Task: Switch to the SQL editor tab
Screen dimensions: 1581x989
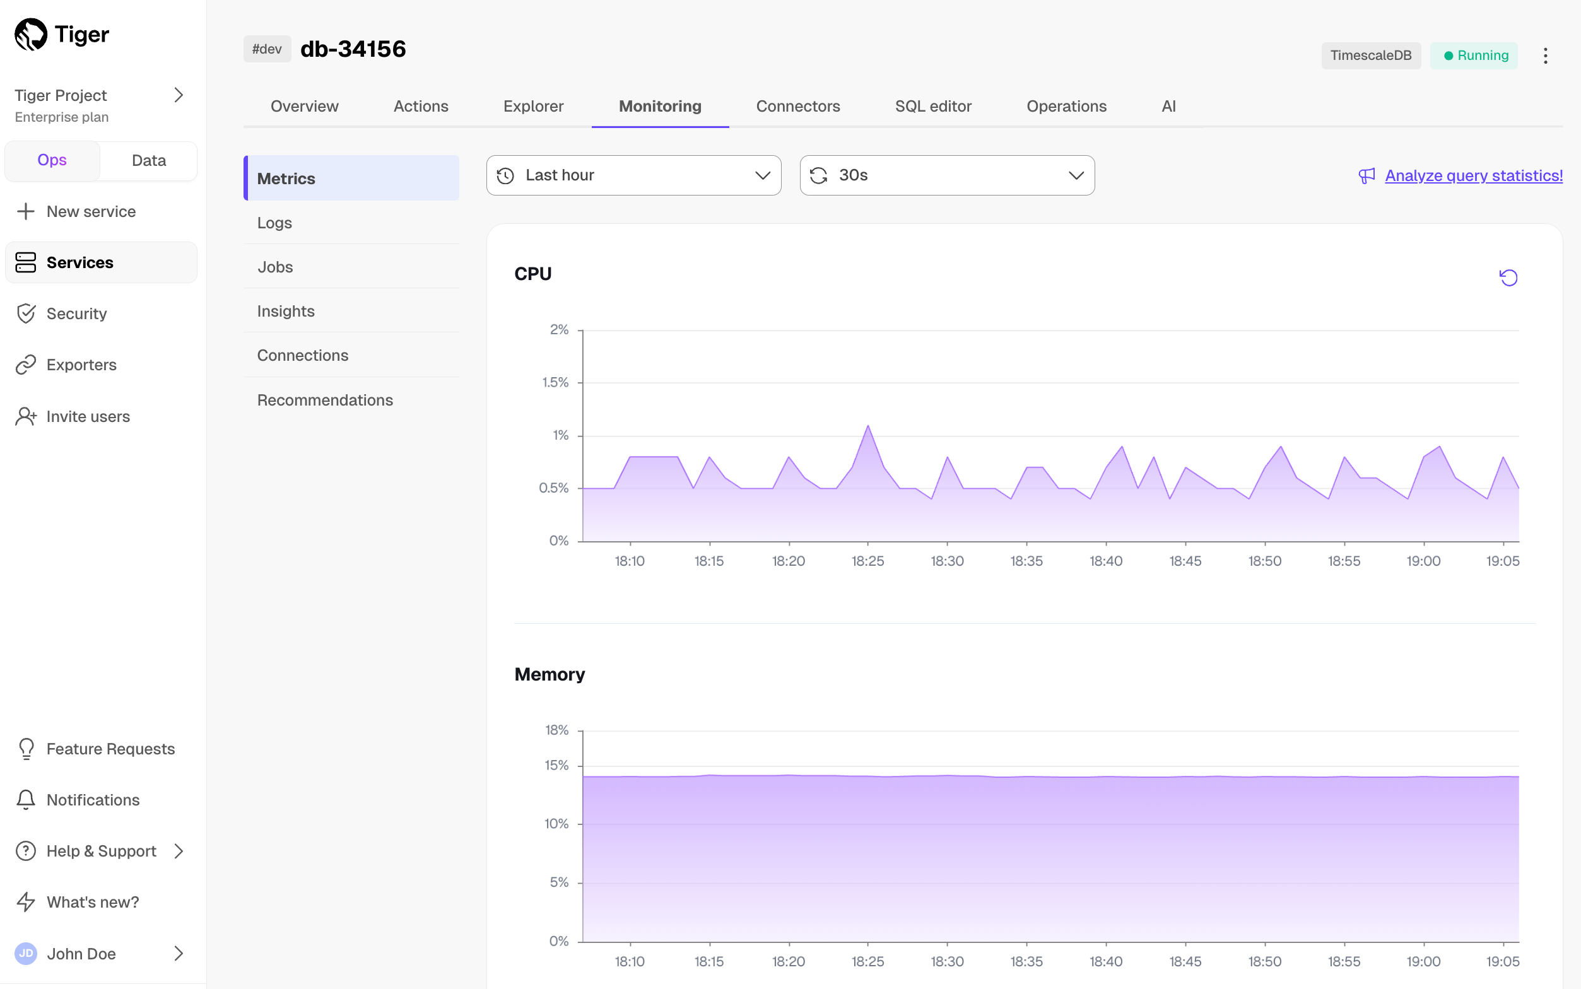Action: [933, 106]
